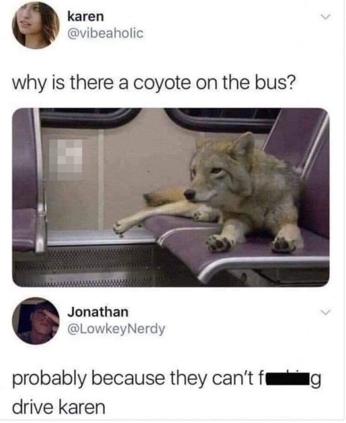Screen dimensions: 346x423
Task: Open karen's profile picture
Action: pos(36,25)
